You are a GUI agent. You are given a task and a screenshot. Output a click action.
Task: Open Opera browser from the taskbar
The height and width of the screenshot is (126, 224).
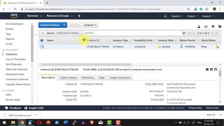(39, 122)
